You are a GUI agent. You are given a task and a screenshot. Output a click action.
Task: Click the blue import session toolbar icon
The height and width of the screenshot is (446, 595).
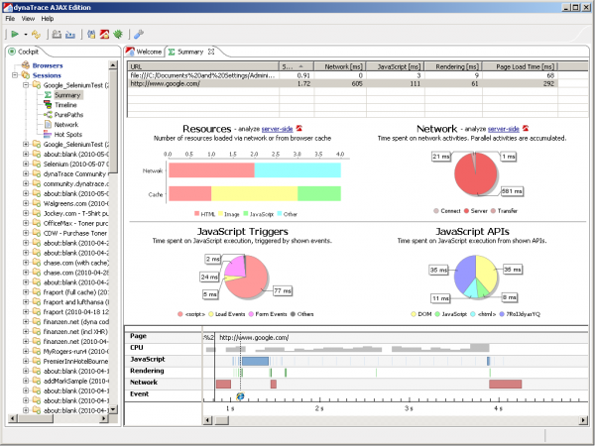(70, 35)
